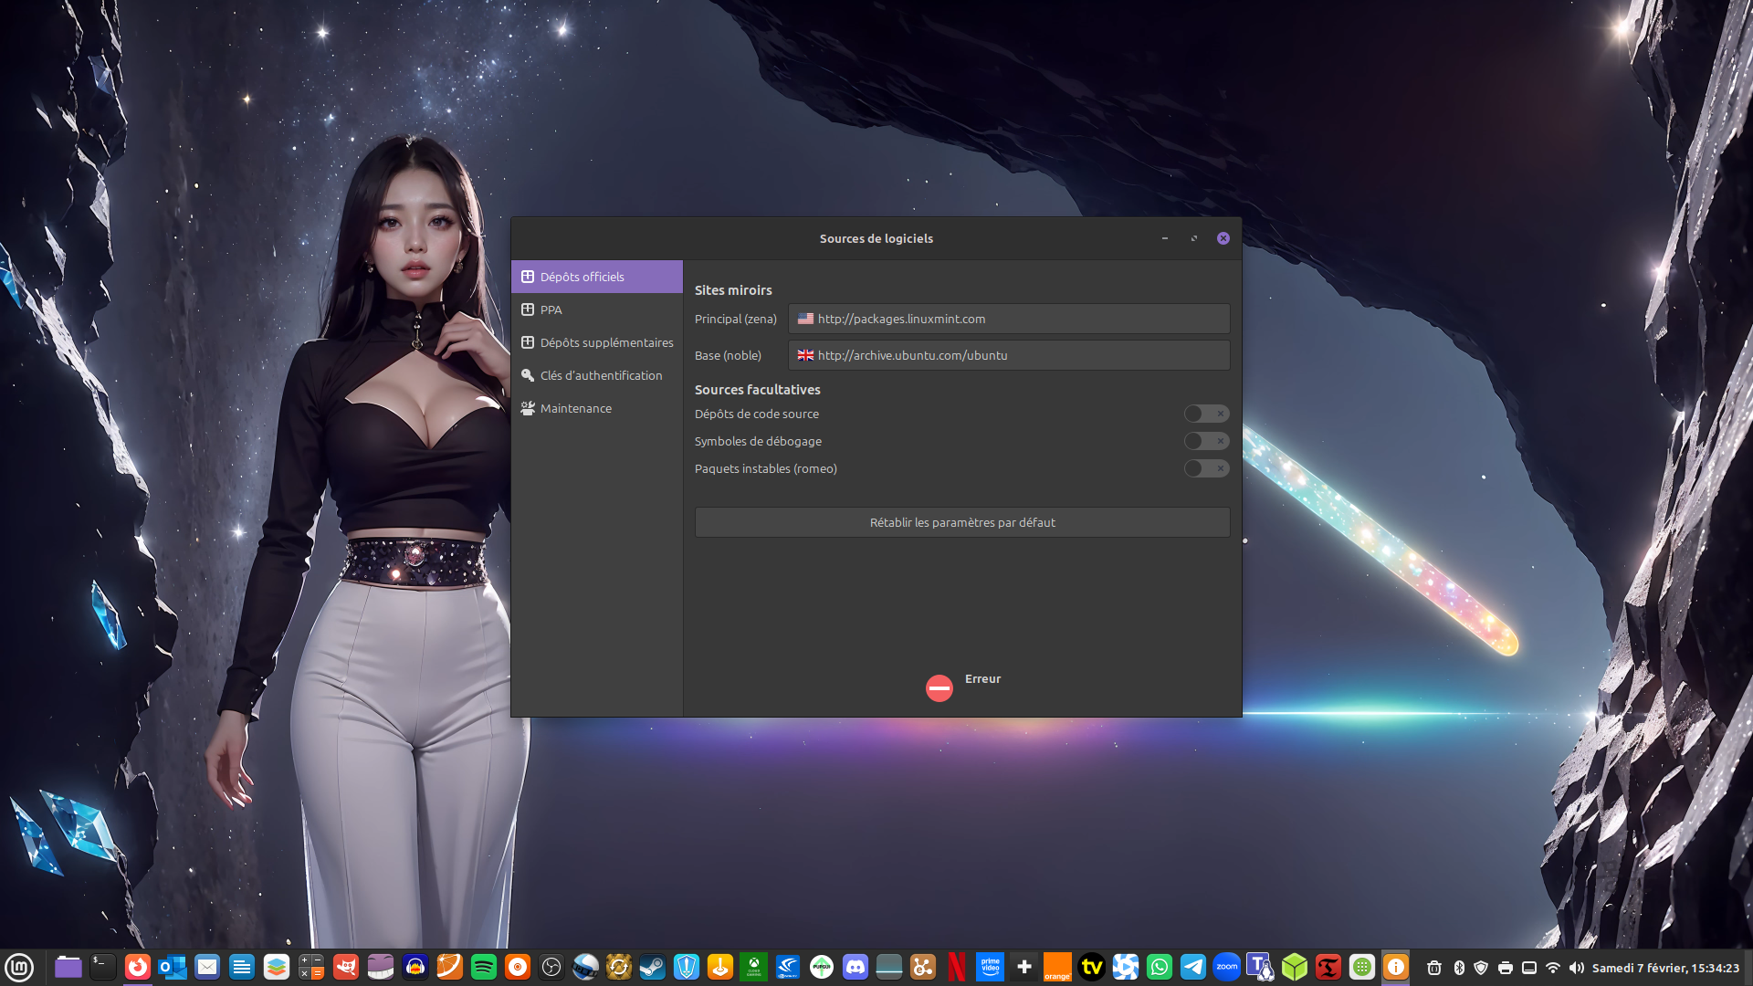
Task: Launch Spotify from the panel
Action: [x=483, y=967]
